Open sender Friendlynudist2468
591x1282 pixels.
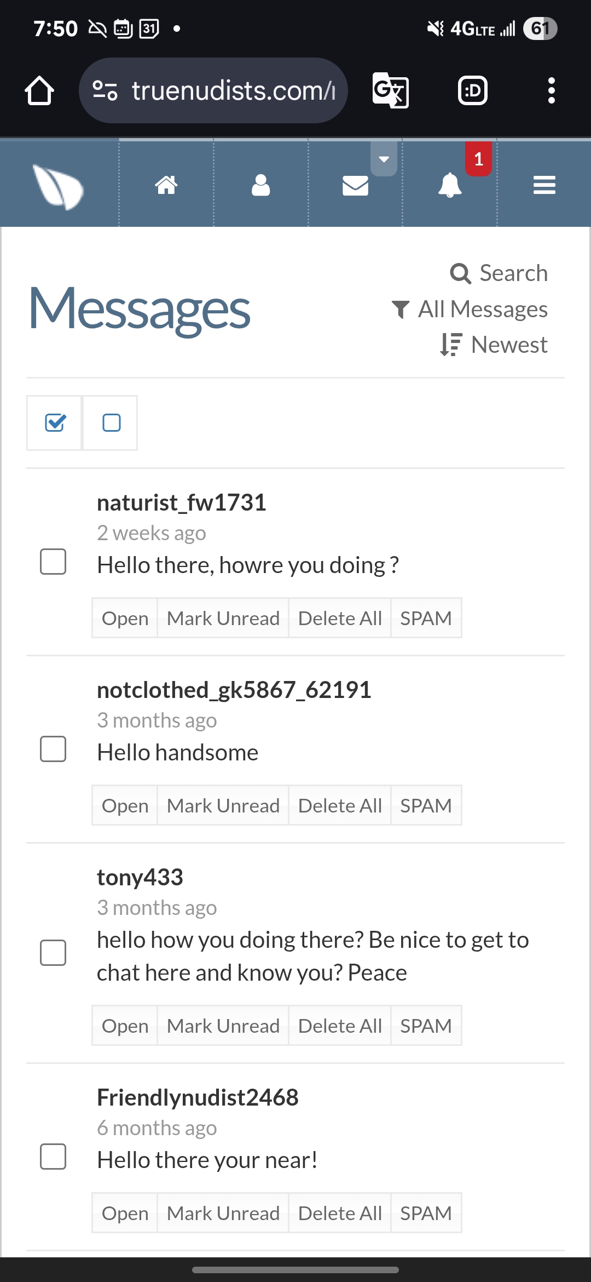tap(198, 1097)
